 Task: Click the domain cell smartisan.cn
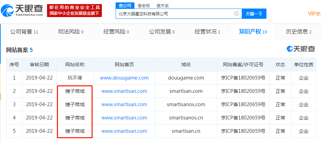[x=186, y=131]
